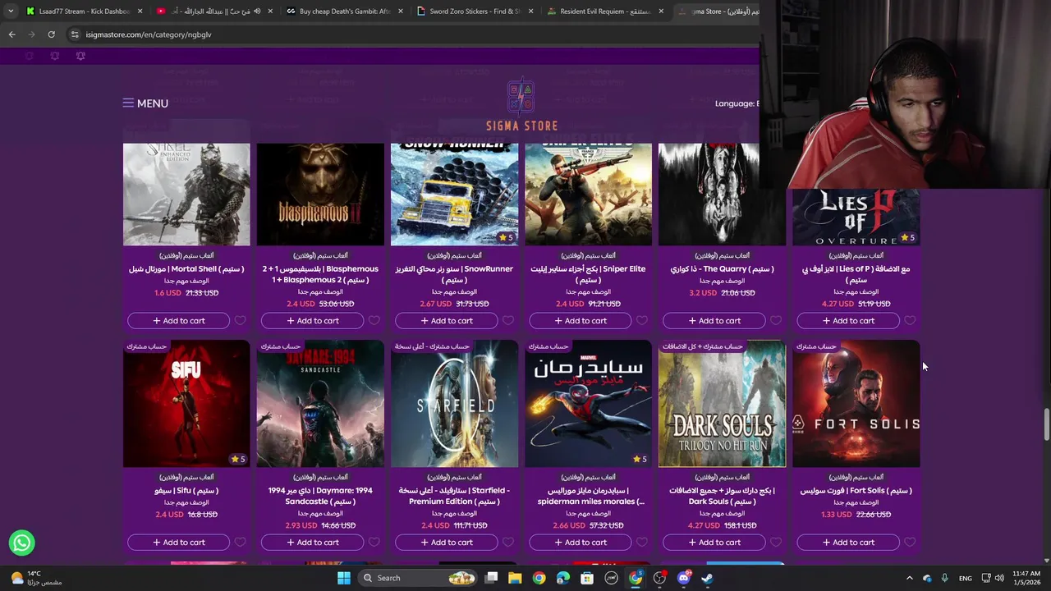Close the Resident Evil Requiem tab

pyautogui.click(x=661, y=11)
